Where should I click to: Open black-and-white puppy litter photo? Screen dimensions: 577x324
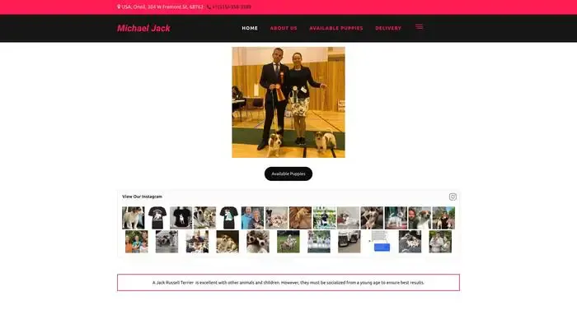click(410, 242)
